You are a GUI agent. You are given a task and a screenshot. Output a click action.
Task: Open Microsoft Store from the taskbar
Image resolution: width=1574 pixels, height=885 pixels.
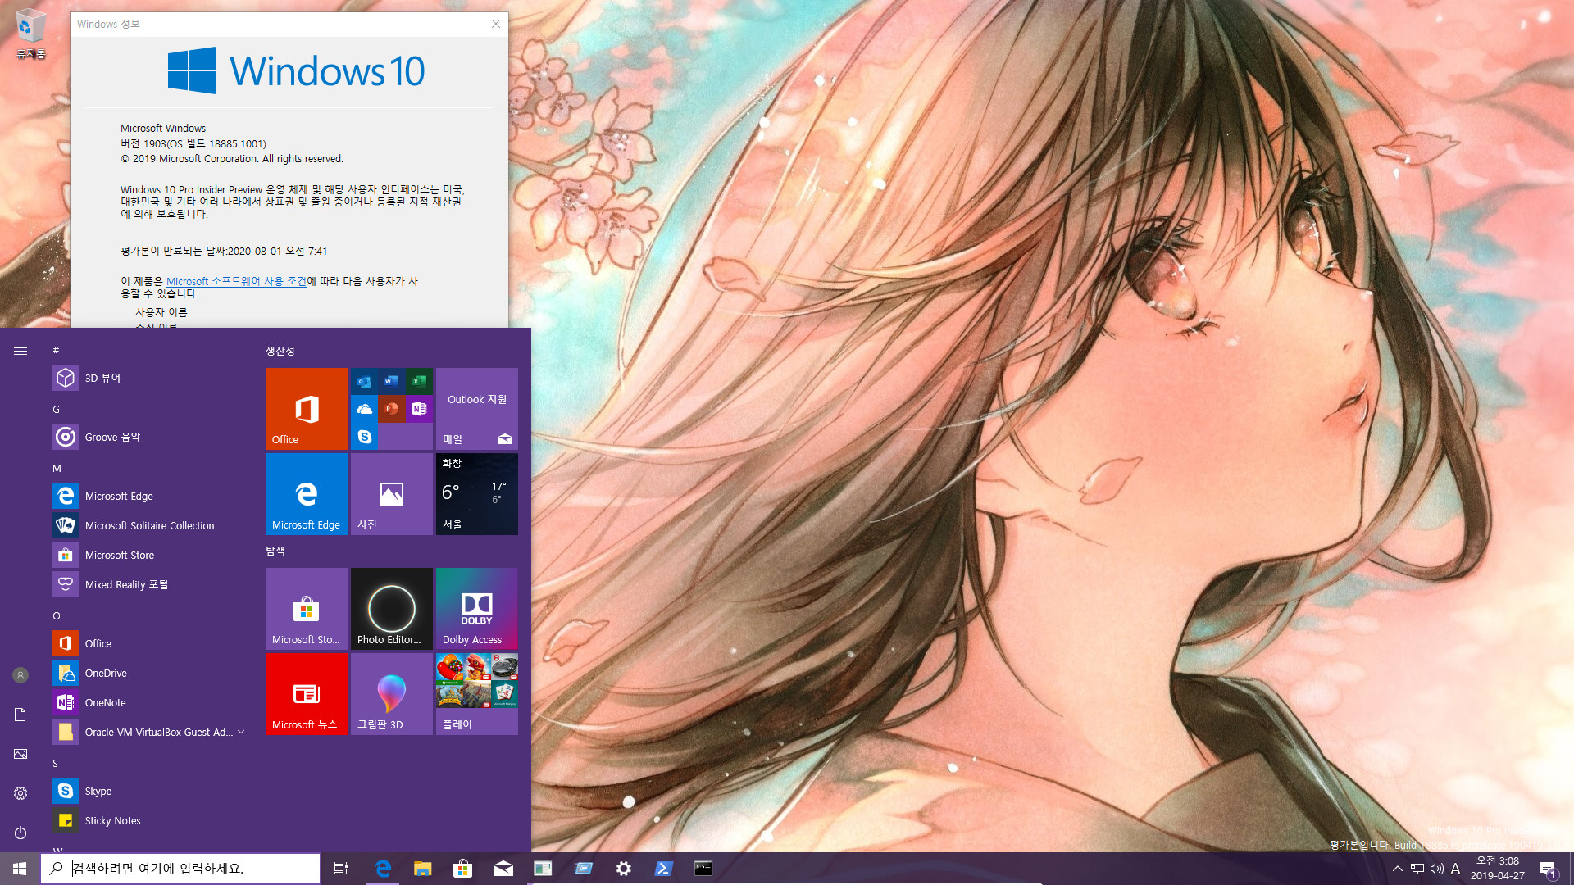click(x=463, y=869)
